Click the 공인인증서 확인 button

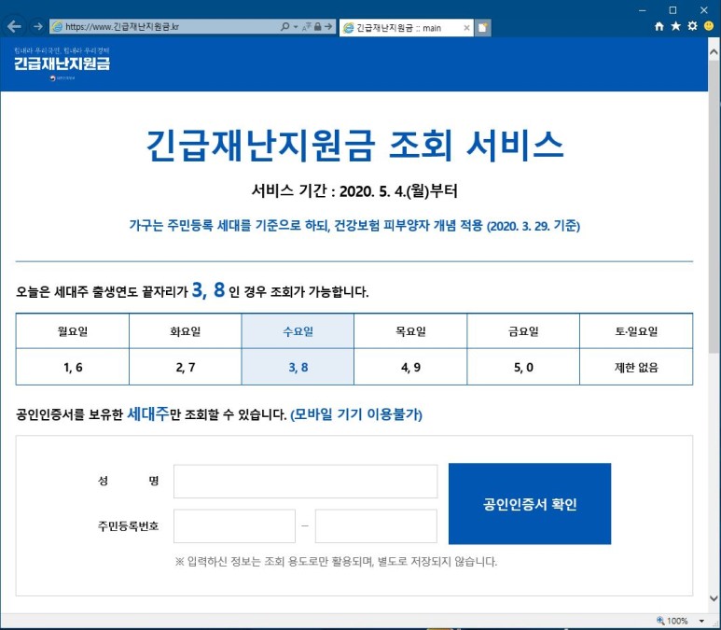coord(530,504)
